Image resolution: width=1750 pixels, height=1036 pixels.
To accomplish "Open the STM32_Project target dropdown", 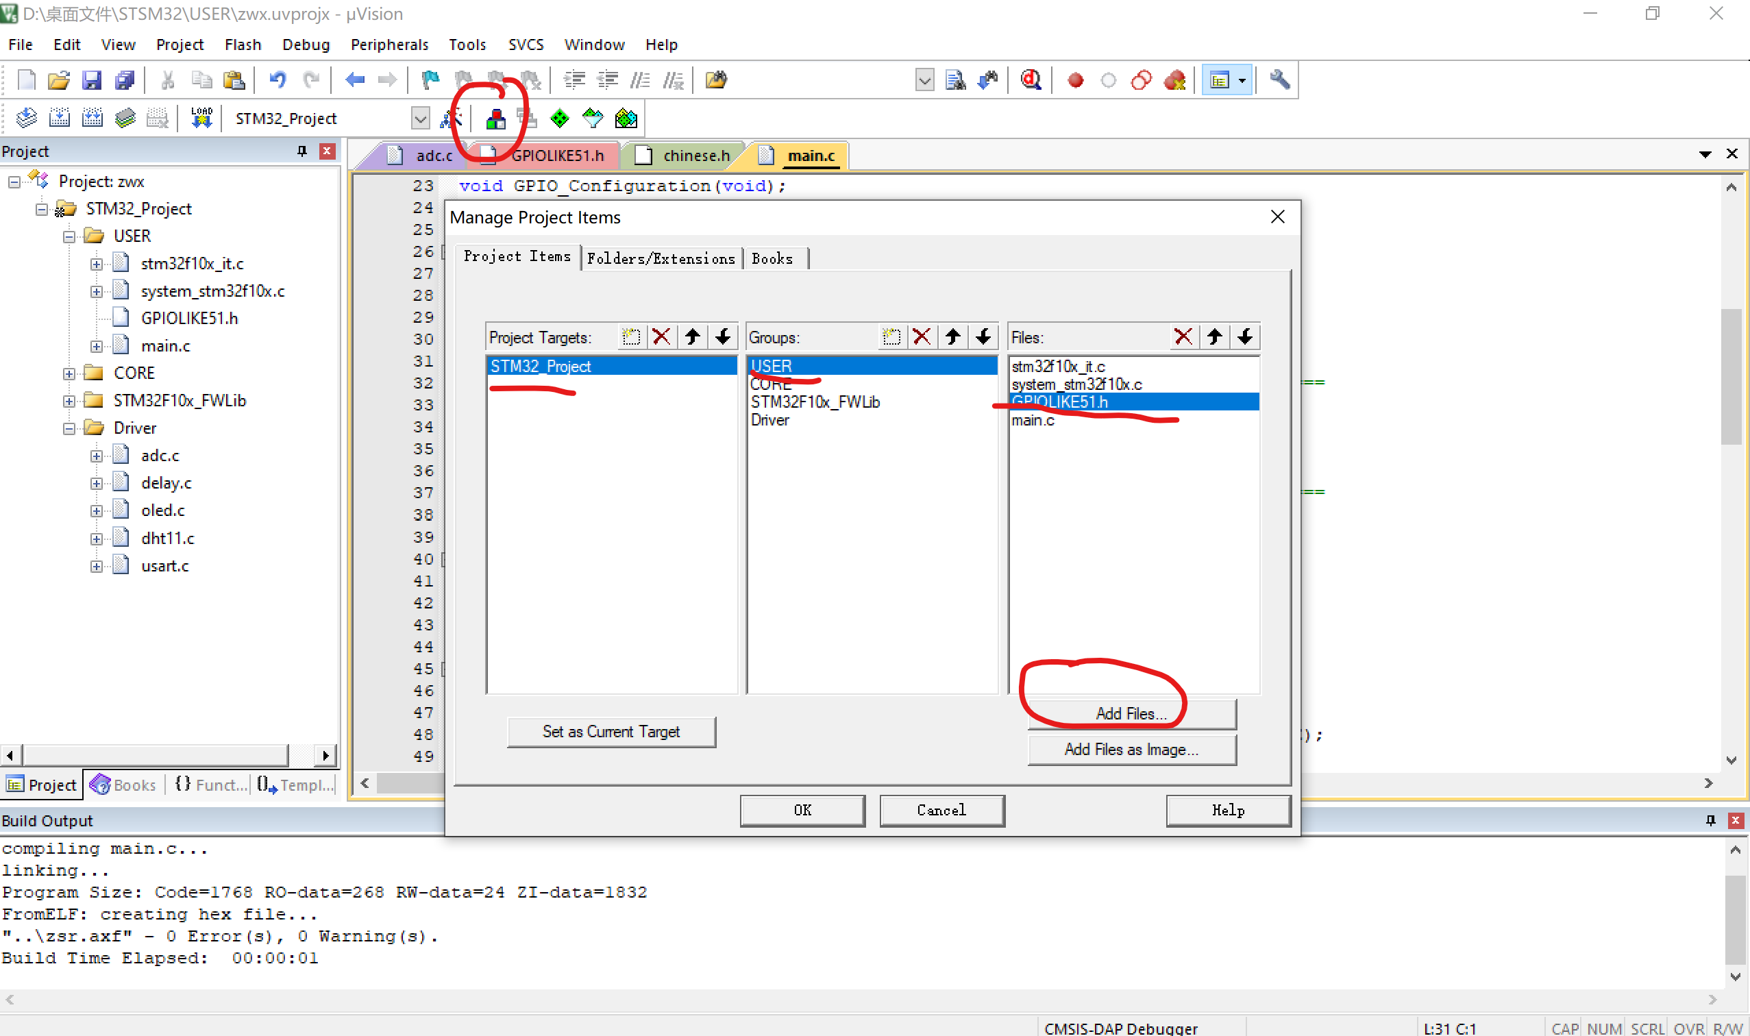I will (x=420, y=119).
